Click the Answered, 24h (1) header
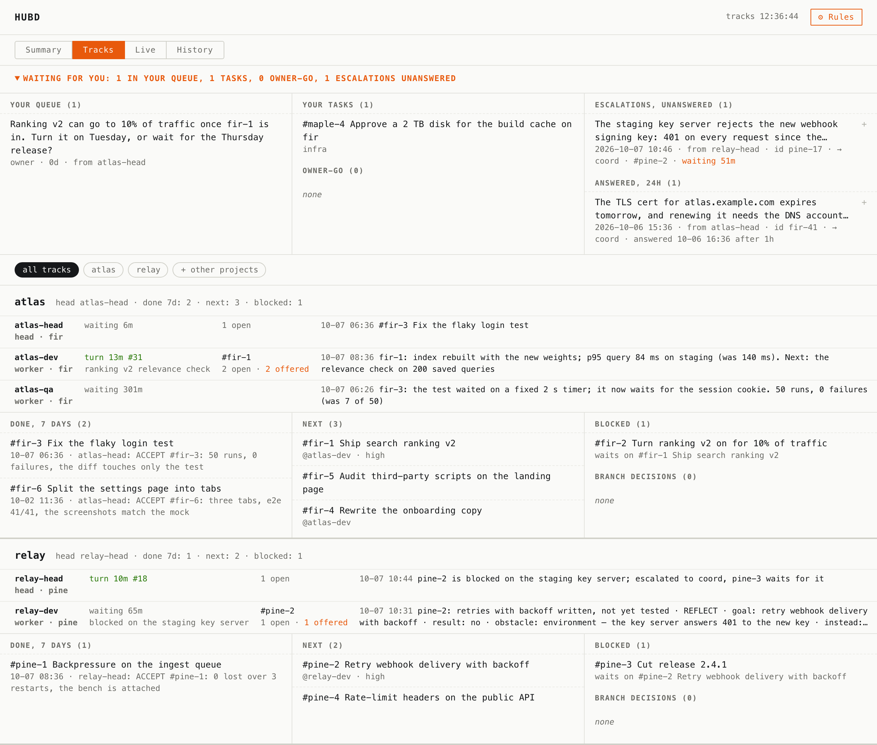Screen dimensions: 877x745 pos(638,183)
